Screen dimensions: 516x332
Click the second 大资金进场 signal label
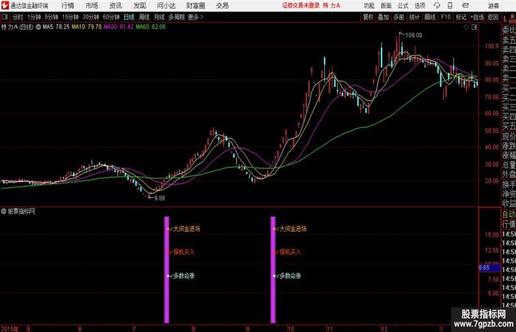point(293,228)
